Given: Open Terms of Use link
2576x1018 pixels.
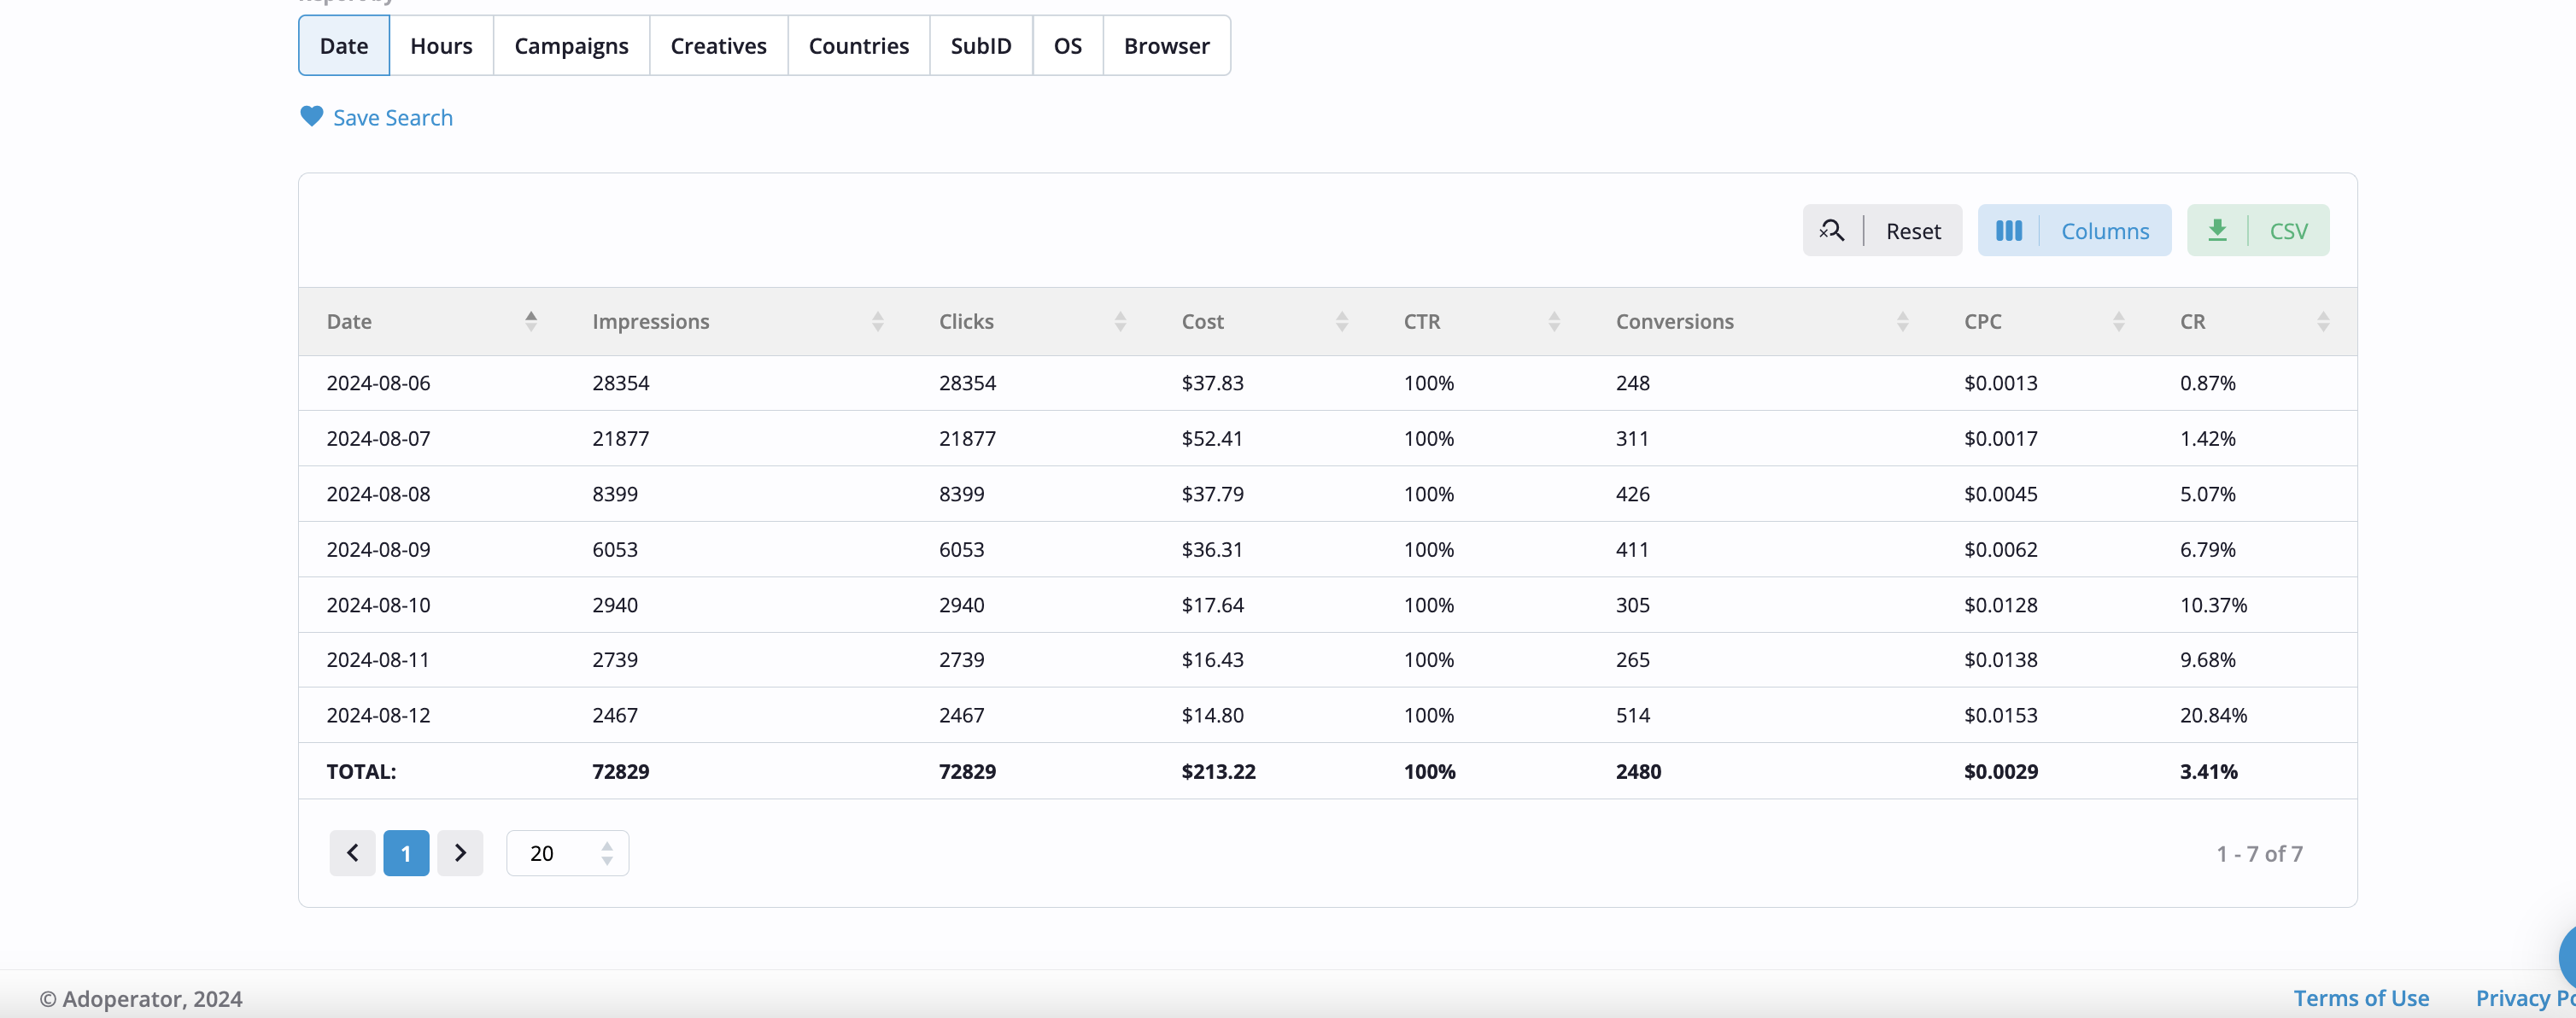Looking at the screenshot, I should [2361, 998].
